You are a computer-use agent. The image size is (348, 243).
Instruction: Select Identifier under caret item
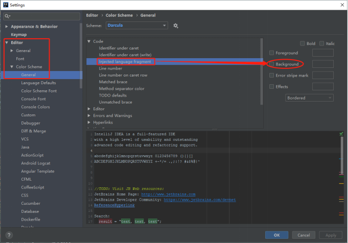pos(119,48)
